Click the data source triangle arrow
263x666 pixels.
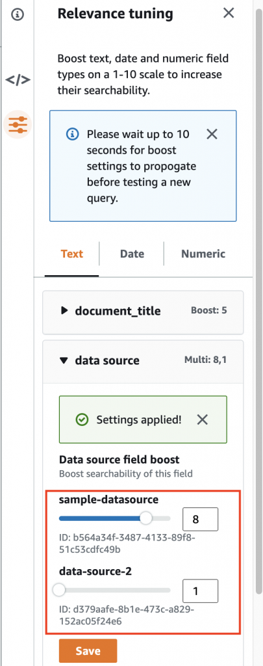[64, 360]
